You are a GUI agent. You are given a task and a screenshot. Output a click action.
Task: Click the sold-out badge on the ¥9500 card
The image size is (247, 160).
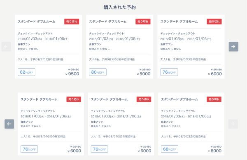72,21
